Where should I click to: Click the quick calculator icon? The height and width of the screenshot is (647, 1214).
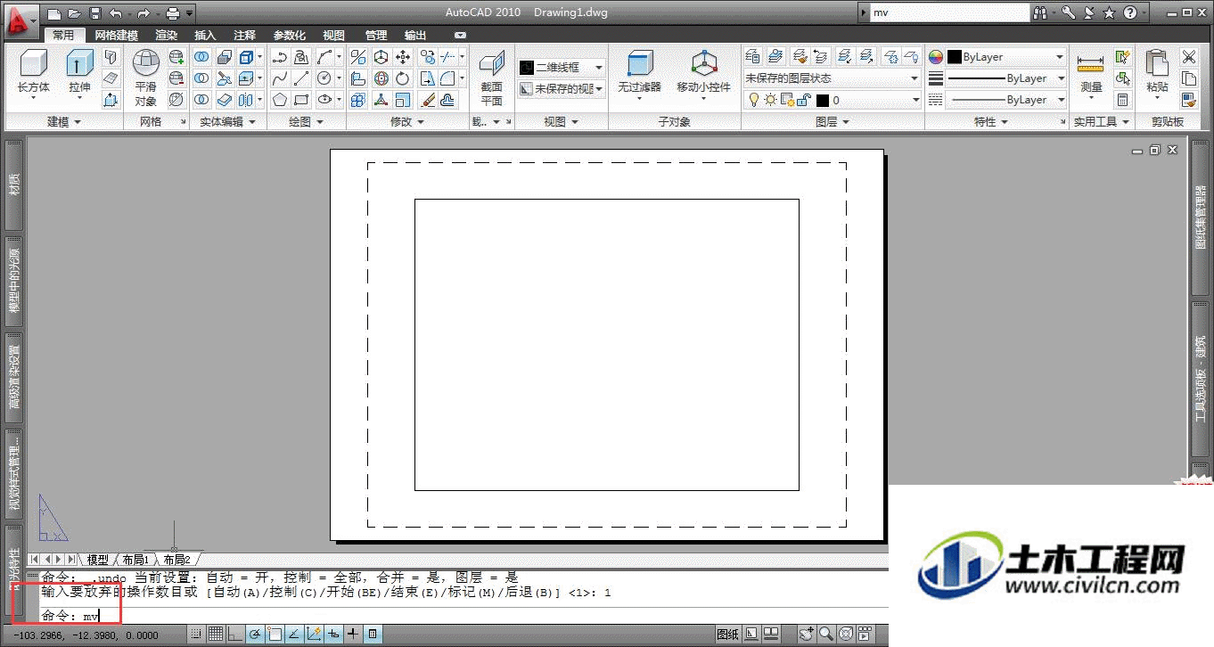pos(1122,100)
